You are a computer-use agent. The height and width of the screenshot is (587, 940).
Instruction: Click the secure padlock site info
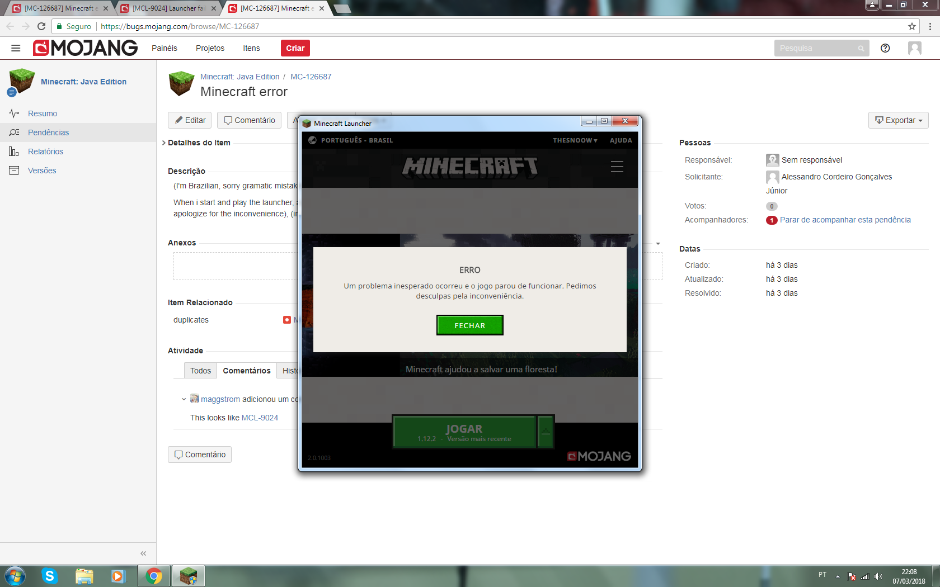(x=59, y=26)
